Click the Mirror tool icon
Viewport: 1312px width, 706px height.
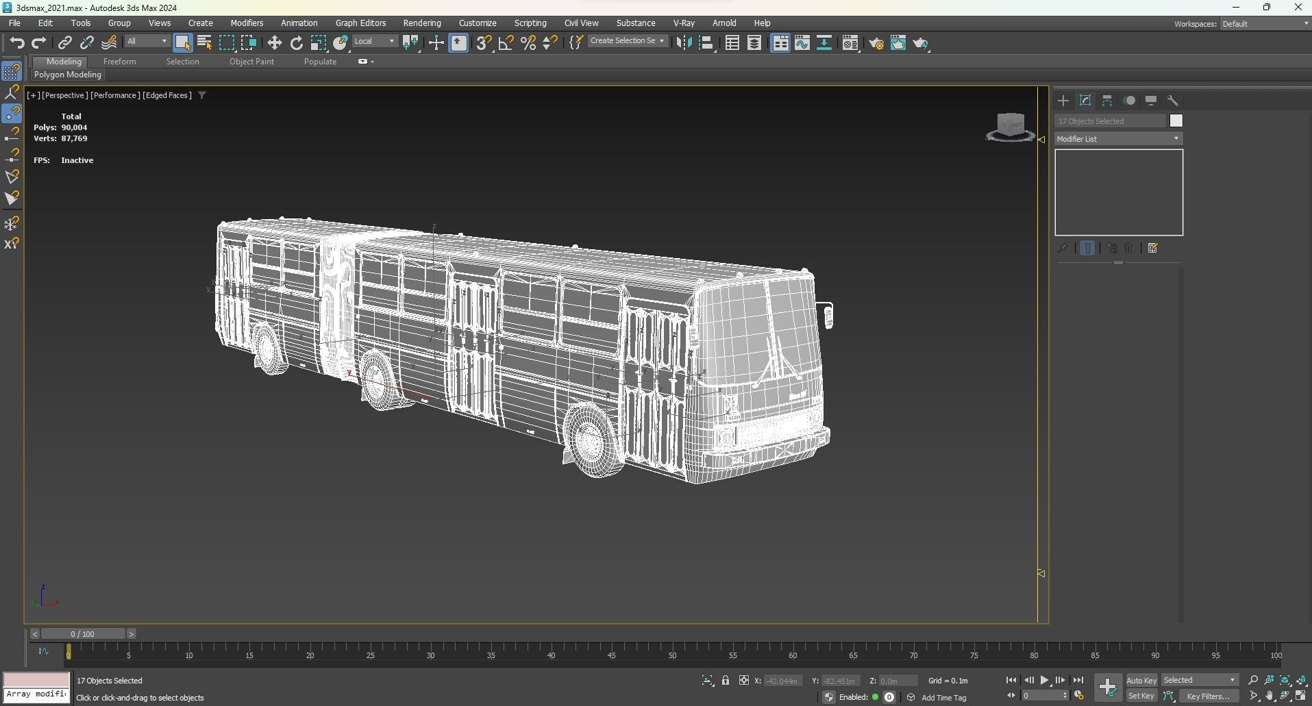(x=683, y=42)
